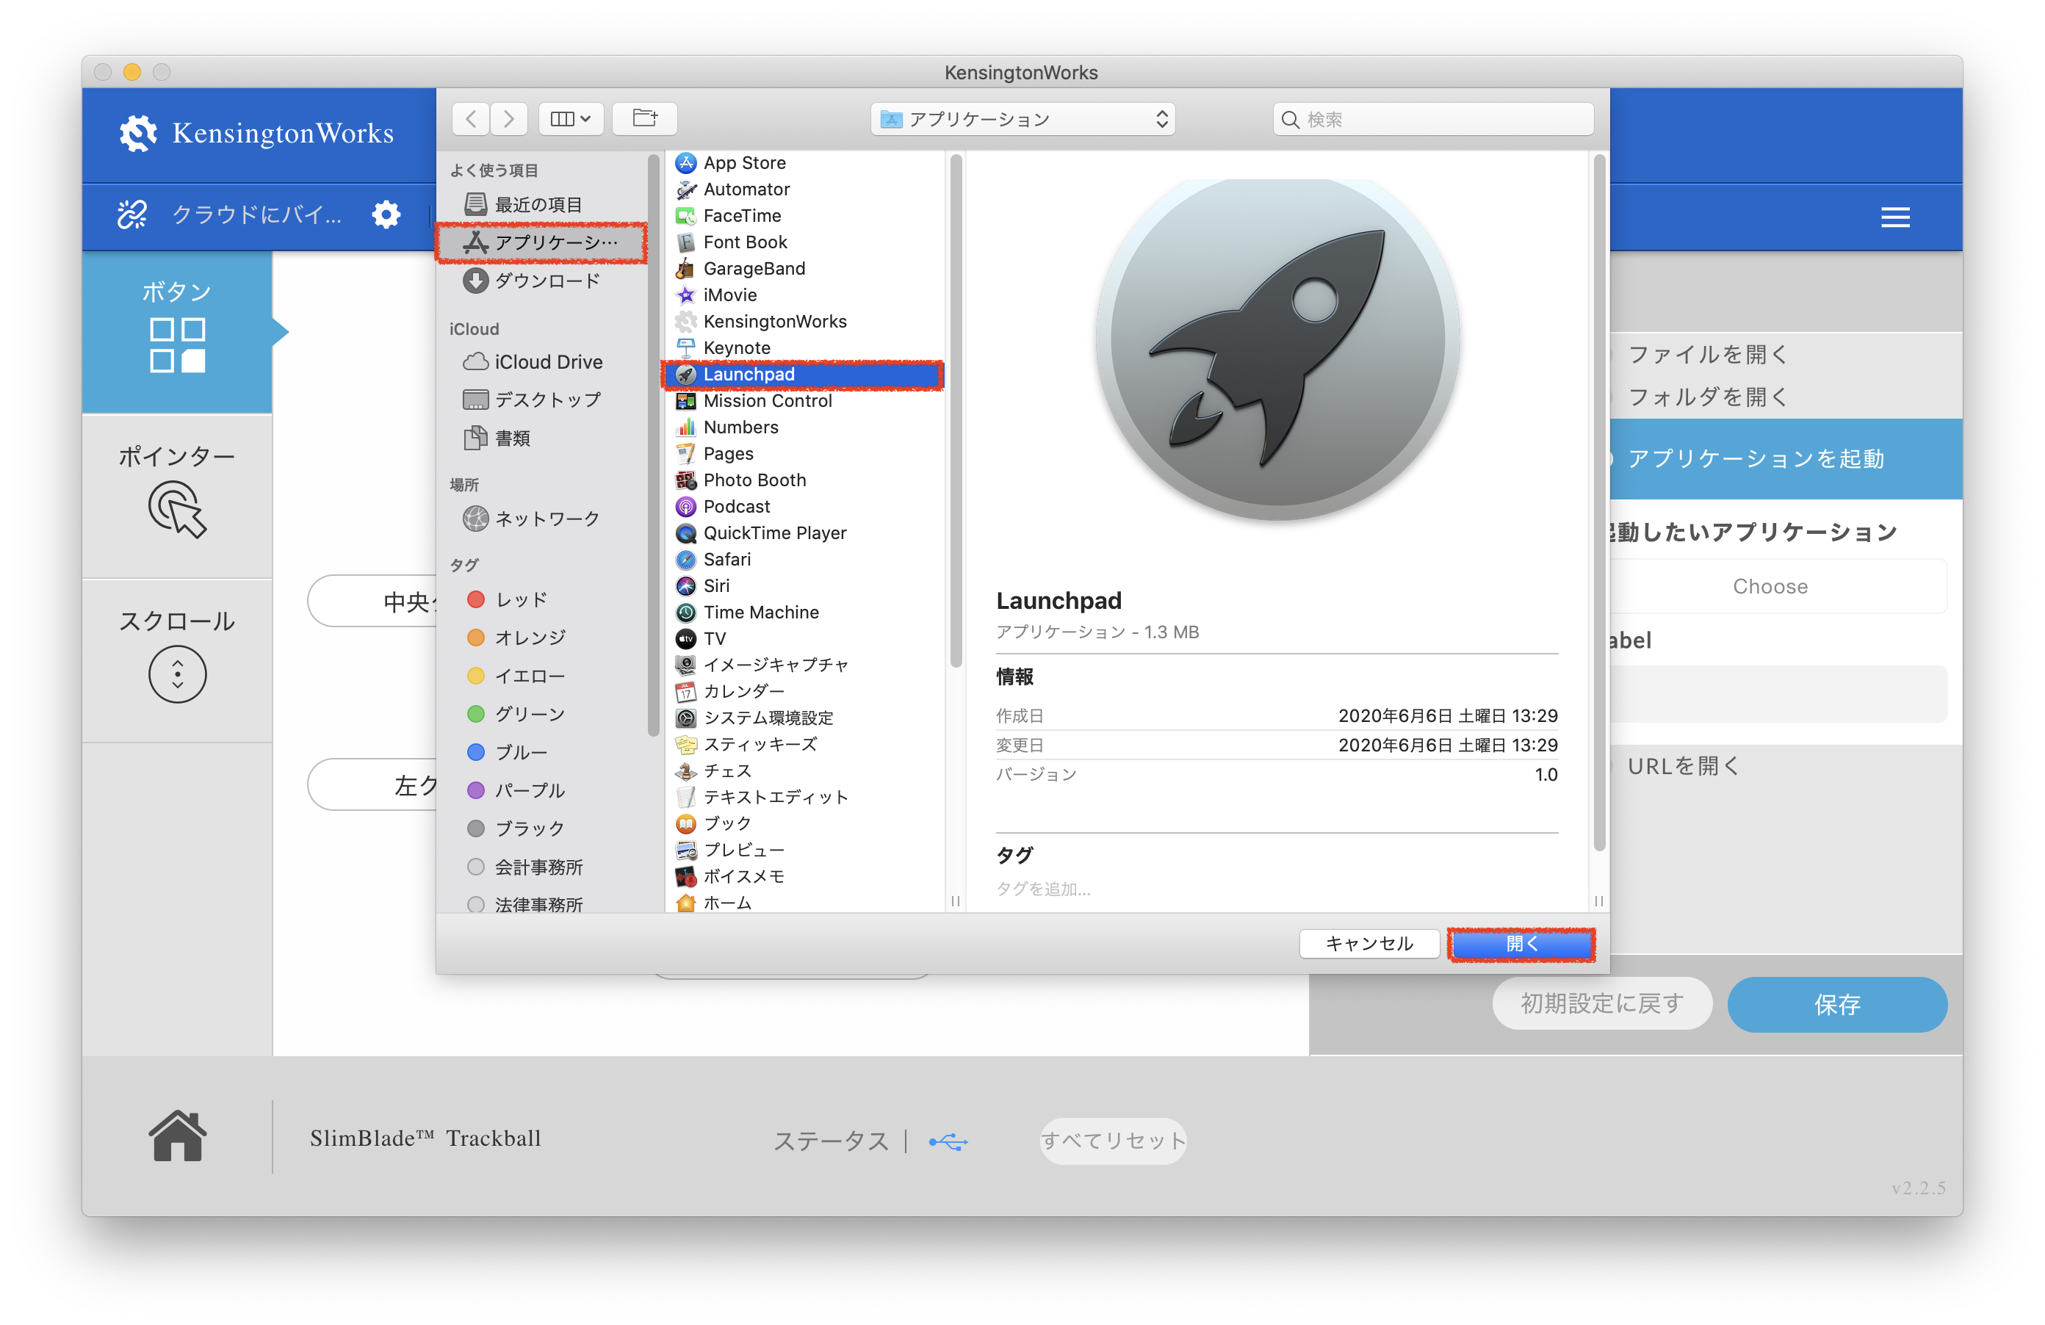Screen dimensions: 2045x1325
Task: Select the Safari compass icon
Action: click(685, 560)
